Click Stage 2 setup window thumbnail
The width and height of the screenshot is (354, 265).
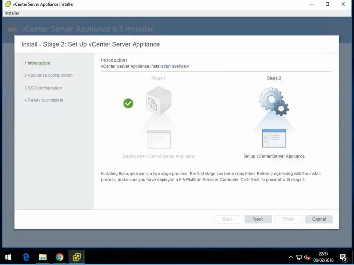pos(274,138)
